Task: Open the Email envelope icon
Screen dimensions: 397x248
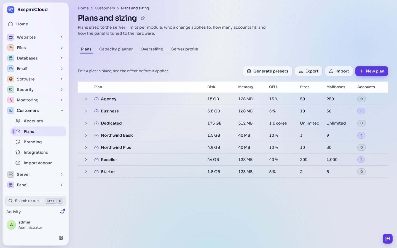Action: tap(11, 69)
